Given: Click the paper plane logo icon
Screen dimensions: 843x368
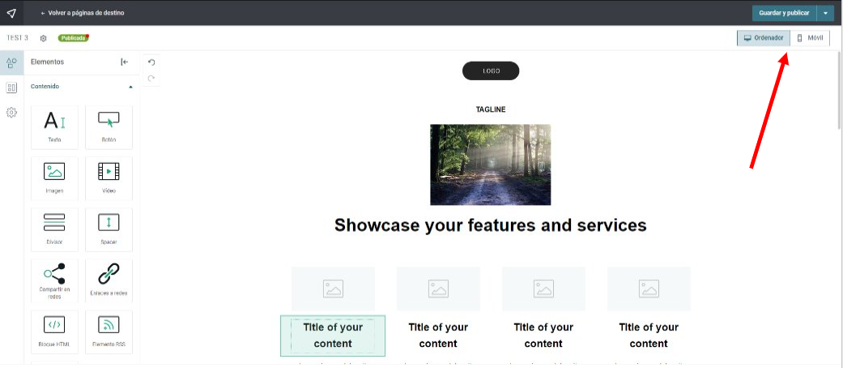Looking at the screenshot, I should 11,13.
